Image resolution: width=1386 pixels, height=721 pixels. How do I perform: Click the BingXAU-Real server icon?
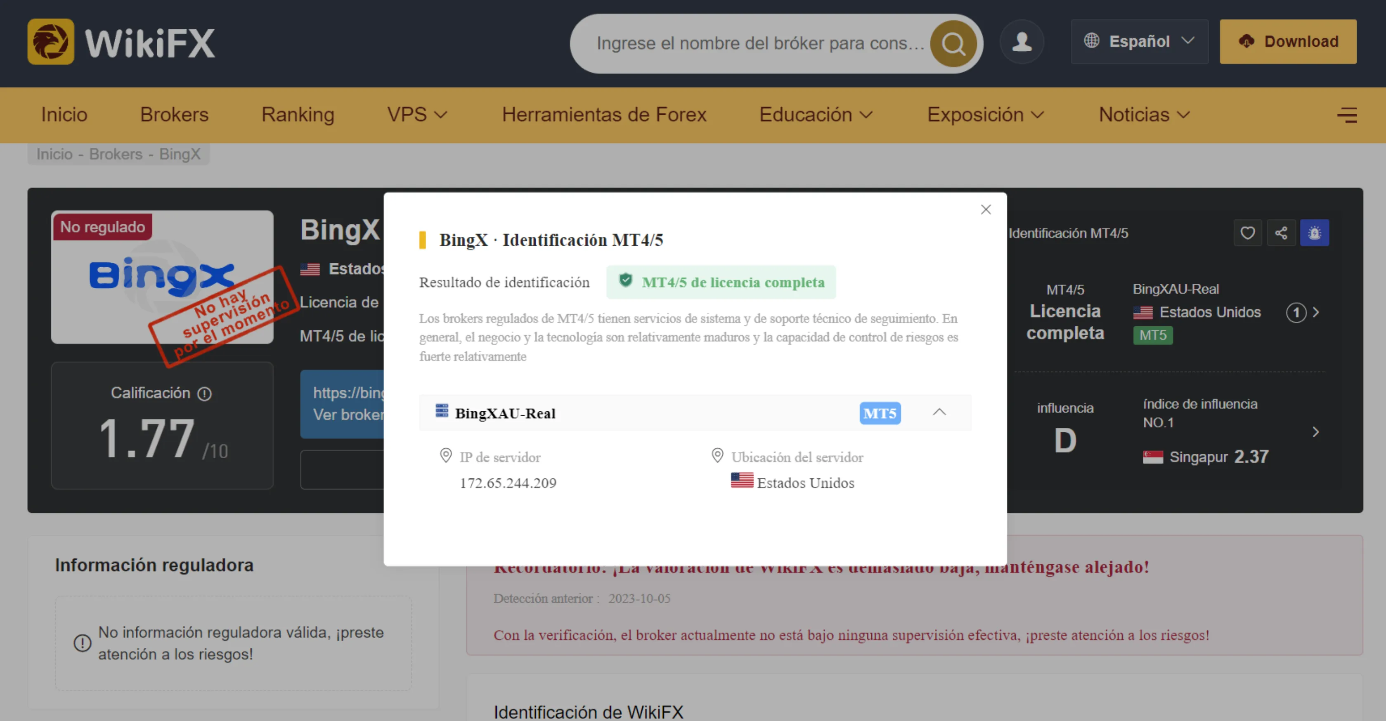coord(442,411)
